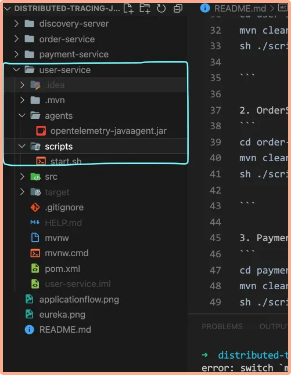
Task: Click the image icon beside eureka.png
Action: (x=30, y=314)
